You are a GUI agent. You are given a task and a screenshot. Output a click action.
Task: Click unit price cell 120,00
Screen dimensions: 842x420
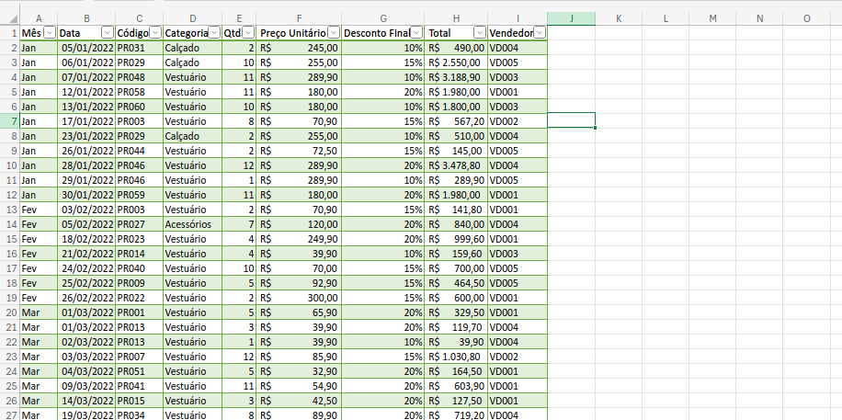pyautogui.click(x=299, y=224)
